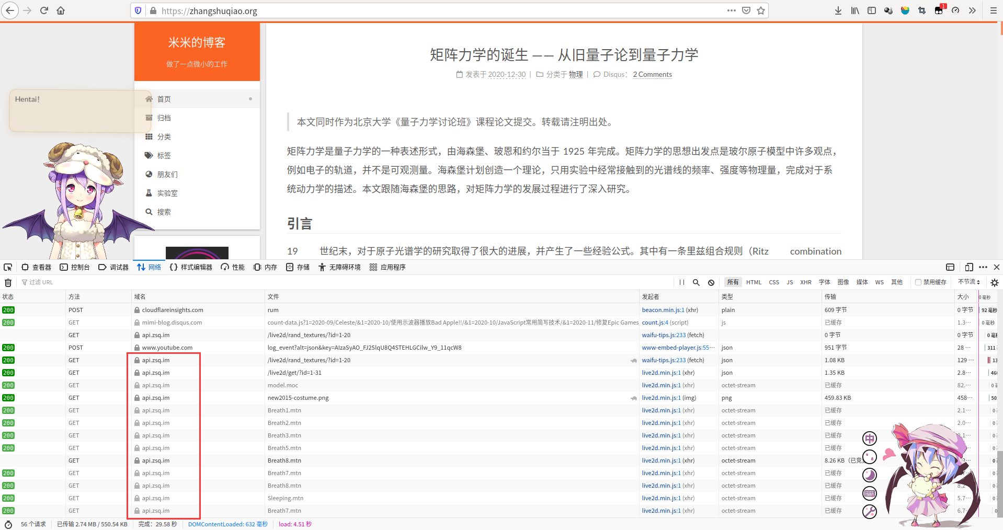Viewport: 1003px width, 530px height.
Task: Click the speedometer extension icon
Action: [955, 10]
